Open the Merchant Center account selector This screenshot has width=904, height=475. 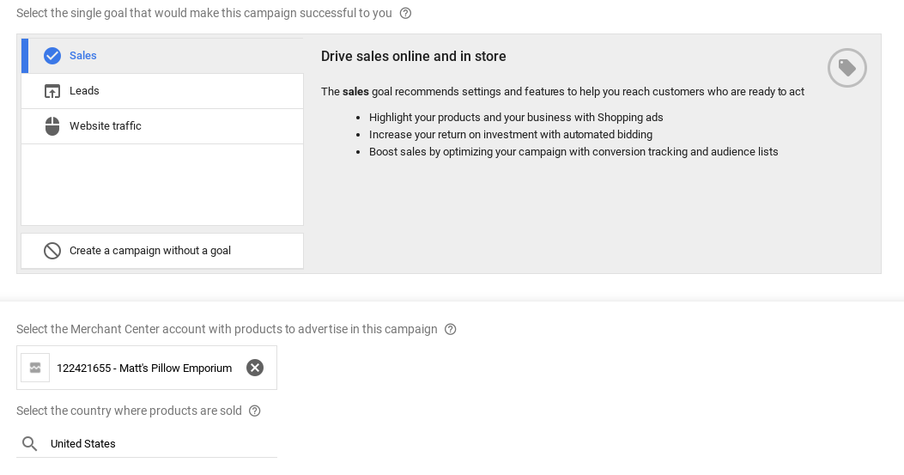tap(144, 368)
